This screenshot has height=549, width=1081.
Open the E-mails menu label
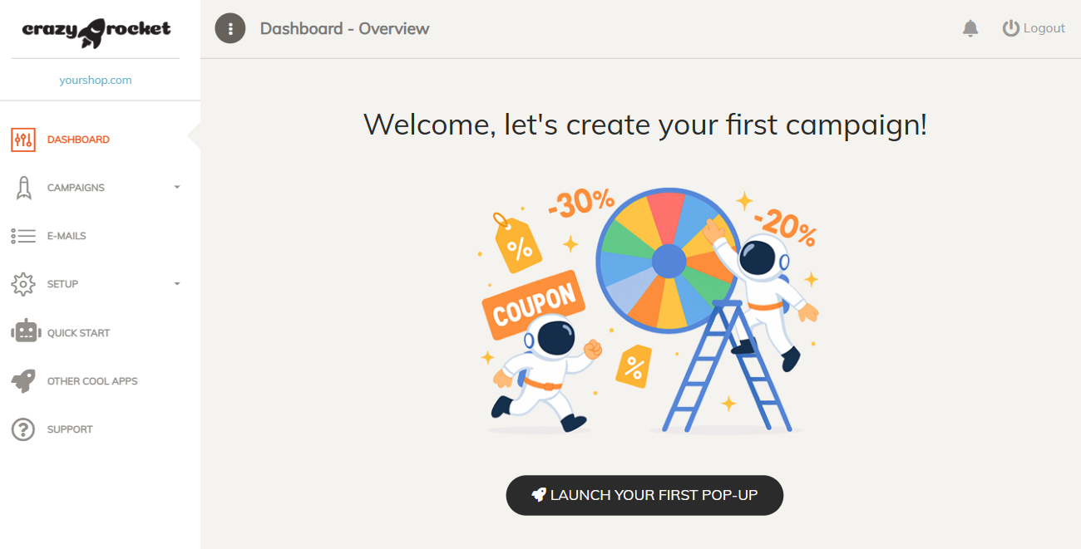(x=67, y=236)
